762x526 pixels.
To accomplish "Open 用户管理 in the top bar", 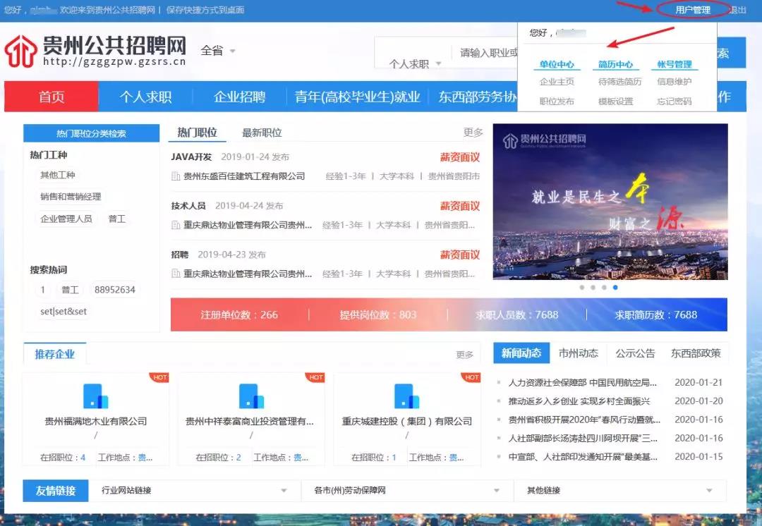I will click(x=694, y=10).
